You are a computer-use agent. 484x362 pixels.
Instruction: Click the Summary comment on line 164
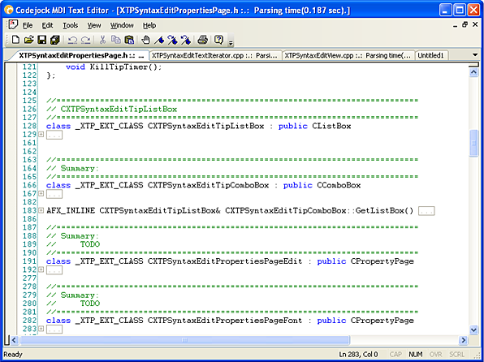73,169
